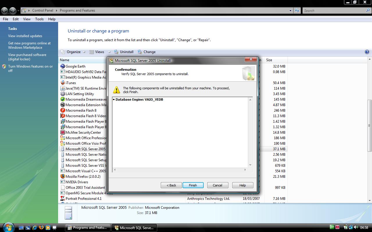The width and height of the screenshot is (372, 232).
Task: Open the Edit menu
Action: click(16, 19)
